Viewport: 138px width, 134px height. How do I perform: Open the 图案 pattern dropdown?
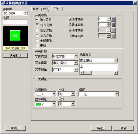[117, 94]
